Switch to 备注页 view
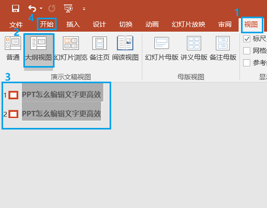This screenshot has height=208, width=267. (100, 48)
